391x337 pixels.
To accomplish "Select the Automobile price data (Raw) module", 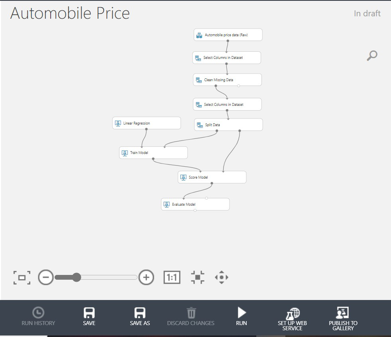I will [228, 35].
